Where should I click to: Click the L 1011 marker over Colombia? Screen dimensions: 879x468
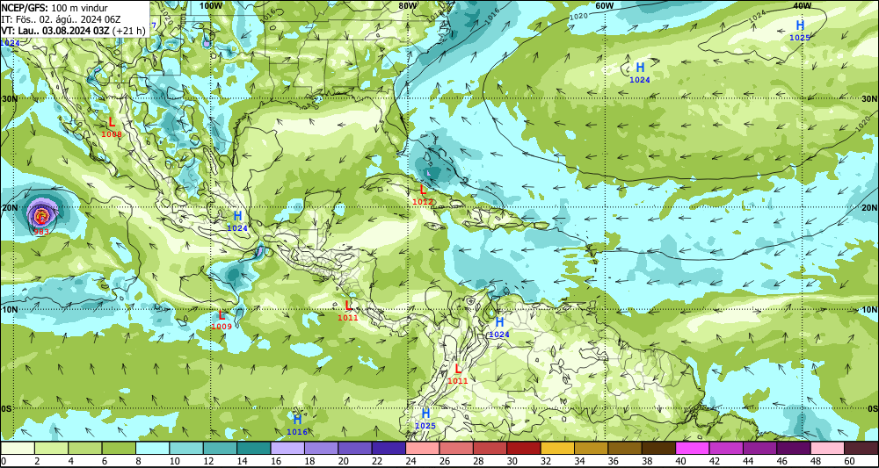(458, 369)
